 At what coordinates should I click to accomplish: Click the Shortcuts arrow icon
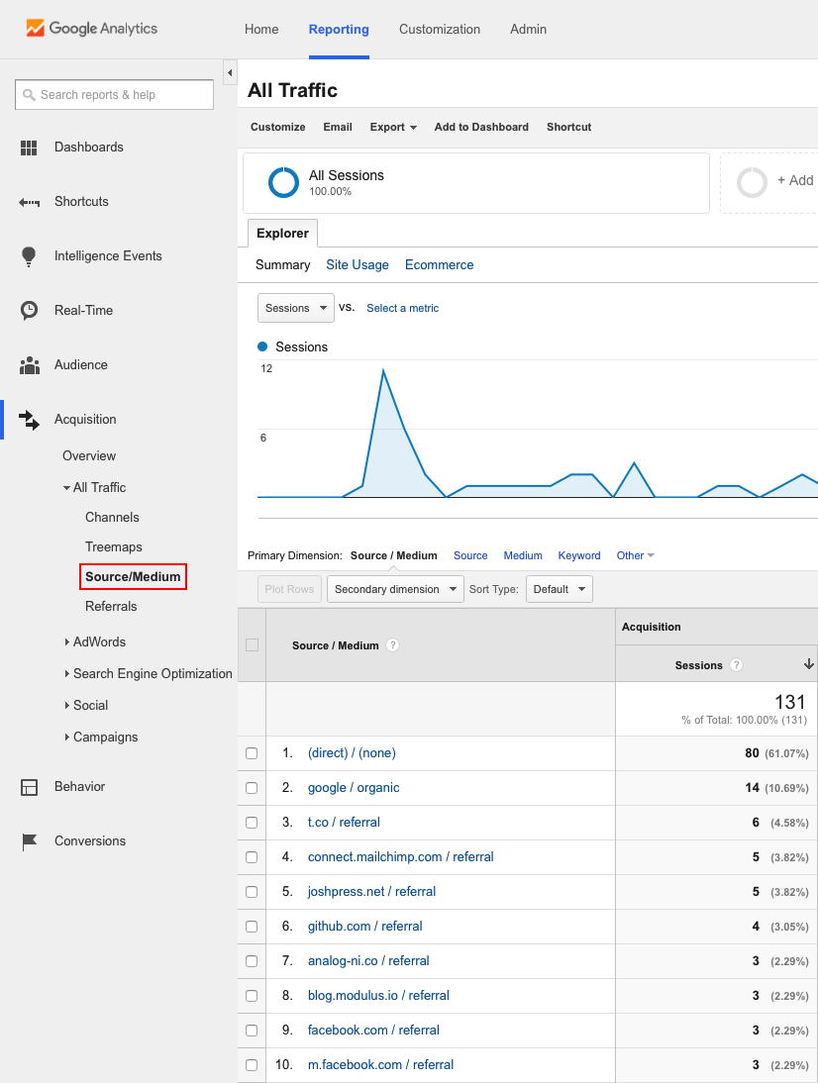[x=29, y=202]
